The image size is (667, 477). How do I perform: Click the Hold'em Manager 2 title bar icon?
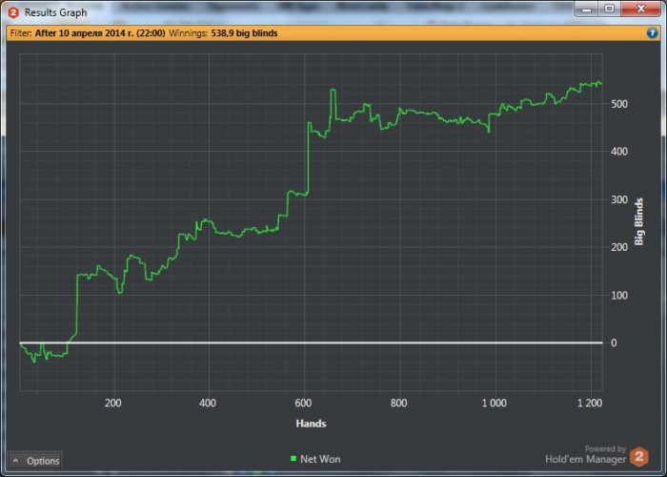click(13, 12)
